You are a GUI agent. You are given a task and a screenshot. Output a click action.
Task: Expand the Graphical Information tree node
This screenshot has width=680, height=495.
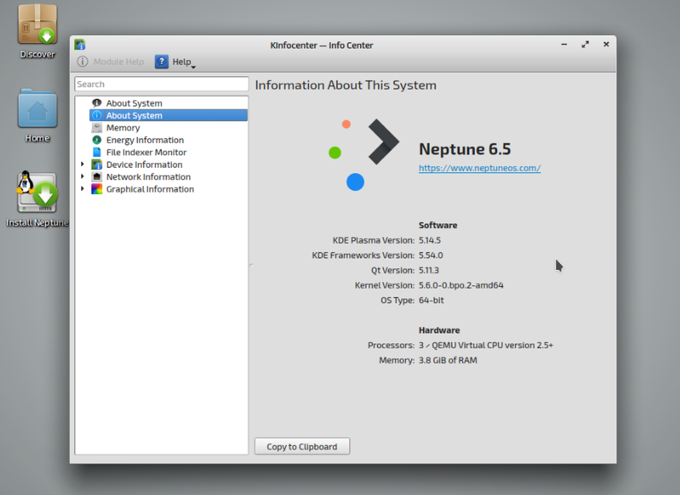pyautogui.click(x=82, y=188)
